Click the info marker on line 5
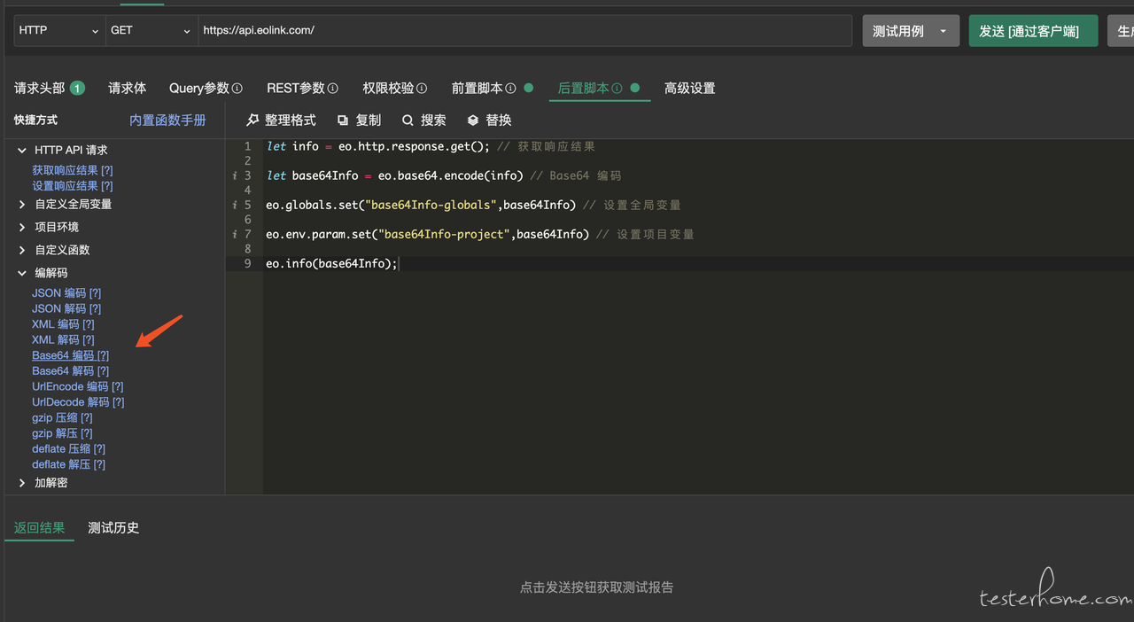Image resolution: width=1134 pixels, height=622 pixels. tap(235, 205)
